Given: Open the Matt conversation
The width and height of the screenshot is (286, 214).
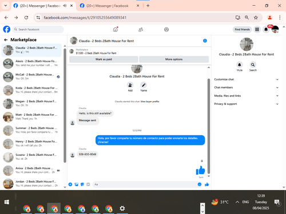Looking at the screenshot, I should point(31,117).
